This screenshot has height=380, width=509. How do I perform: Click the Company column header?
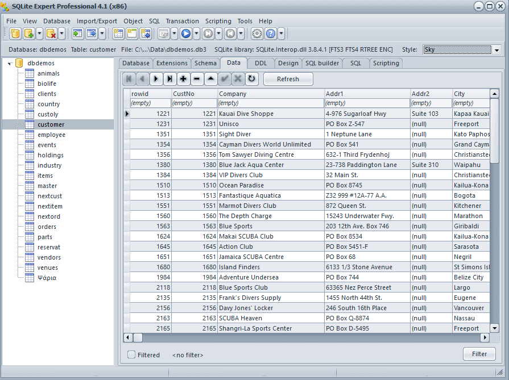(x=271, y=94)
